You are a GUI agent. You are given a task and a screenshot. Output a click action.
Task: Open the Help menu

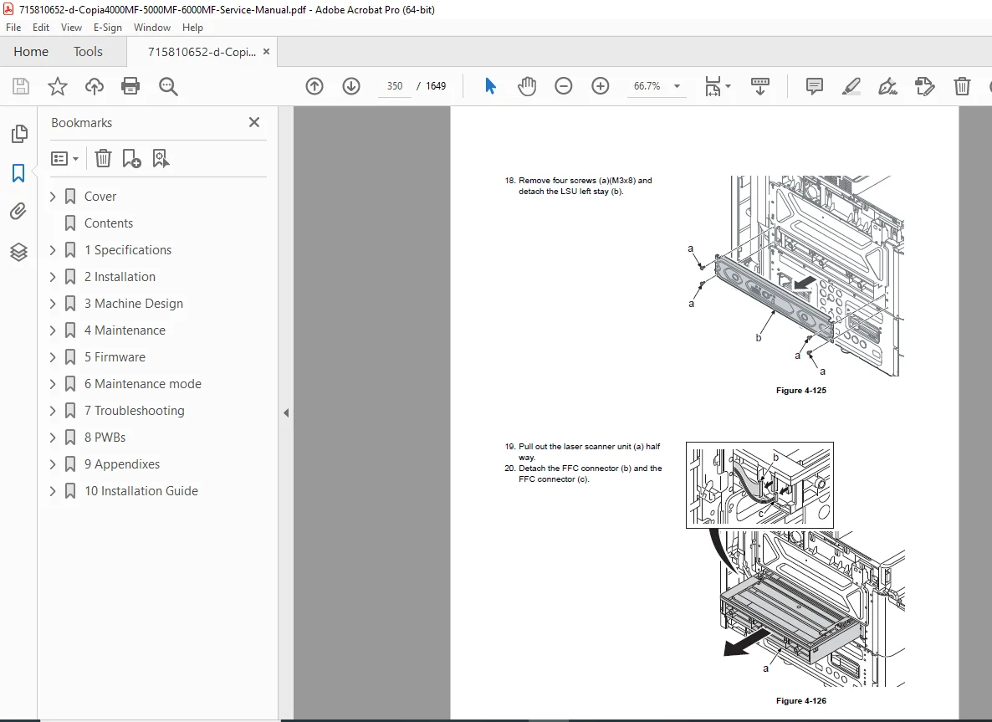192,28
